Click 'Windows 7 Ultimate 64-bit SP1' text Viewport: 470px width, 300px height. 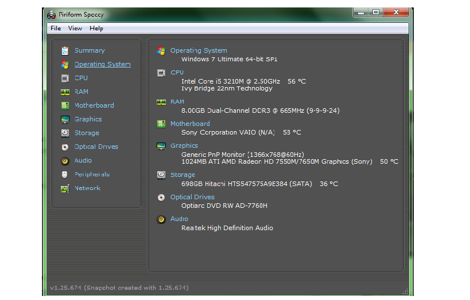click(x=230, y=59)
